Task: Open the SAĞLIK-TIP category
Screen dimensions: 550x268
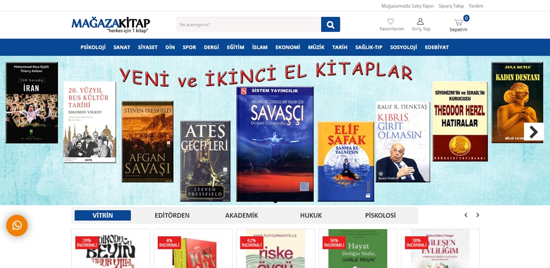Action: click(x=369, y=47)
